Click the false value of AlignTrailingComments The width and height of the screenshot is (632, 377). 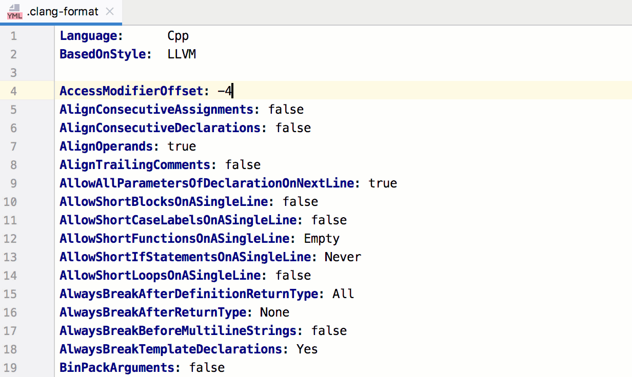[243, 165]
